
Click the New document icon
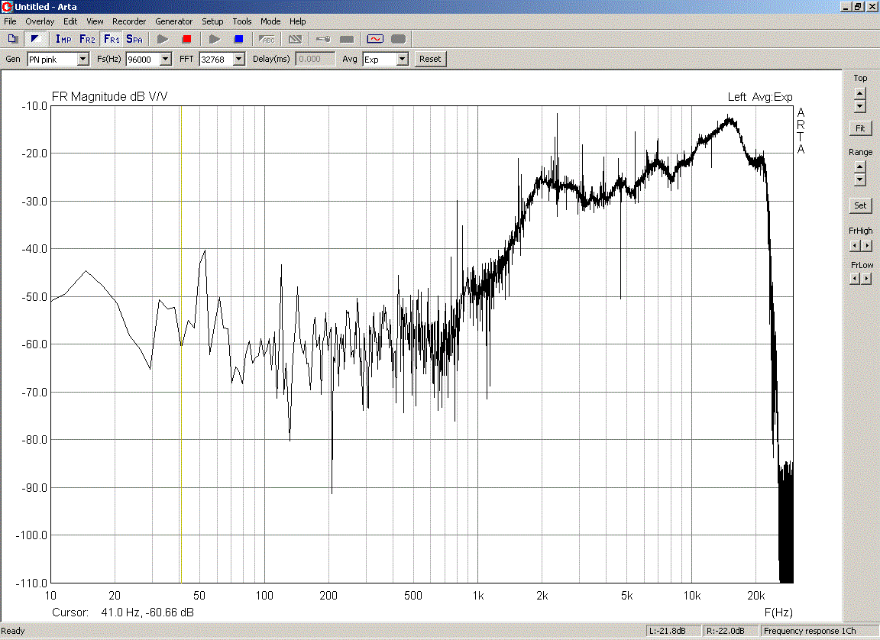[x=12, y=39]
